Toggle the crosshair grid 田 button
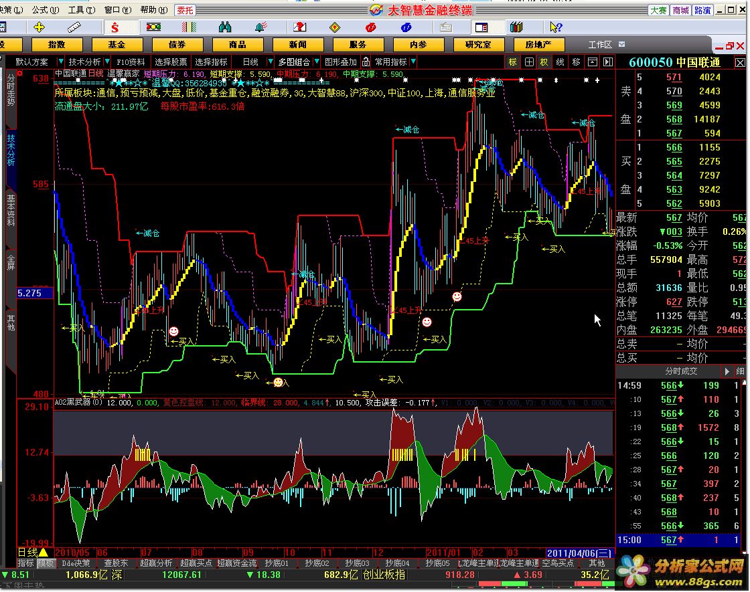Image resolution: width=750 pixels, height=592 pixels. click(529, 62)
